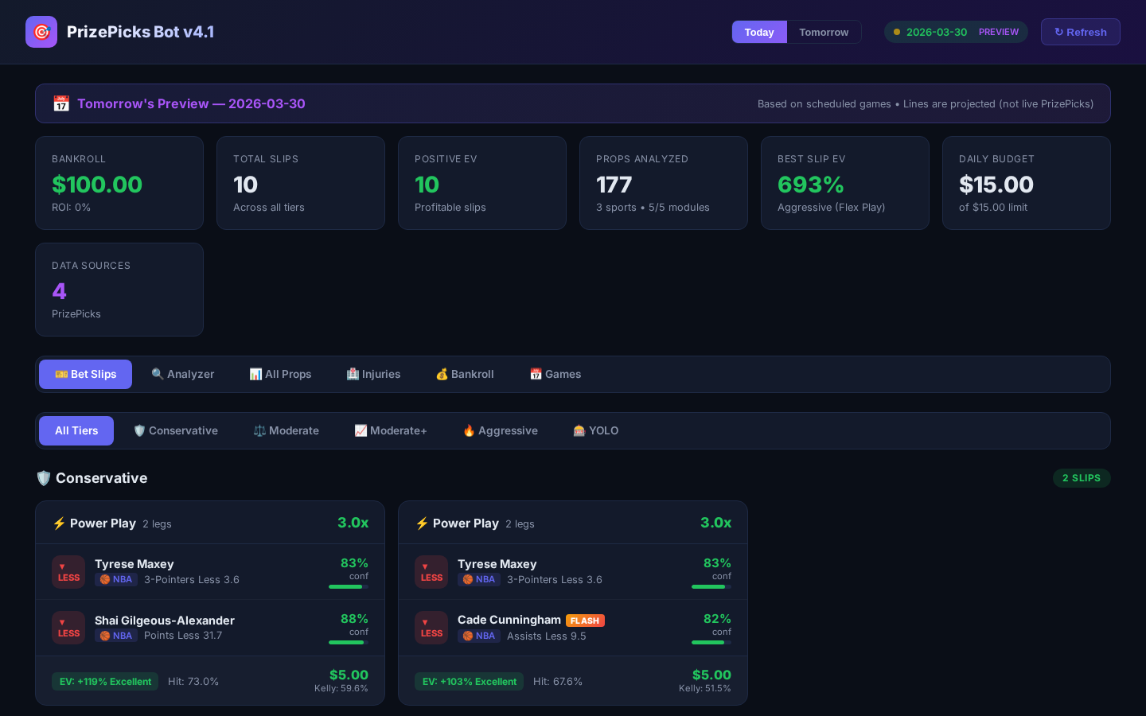Click LESS badge for Cade Cunningham leg
Viewport: 1146px width, 716px height.
(x=431, y=628)
